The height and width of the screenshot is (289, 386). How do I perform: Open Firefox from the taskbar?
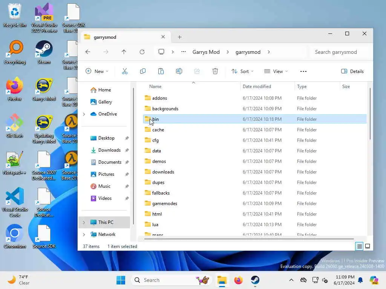pos(238,280)
